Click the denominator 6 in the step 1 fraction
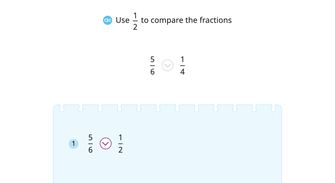This screenshot has height=183, width=335. tap(90, 150)
